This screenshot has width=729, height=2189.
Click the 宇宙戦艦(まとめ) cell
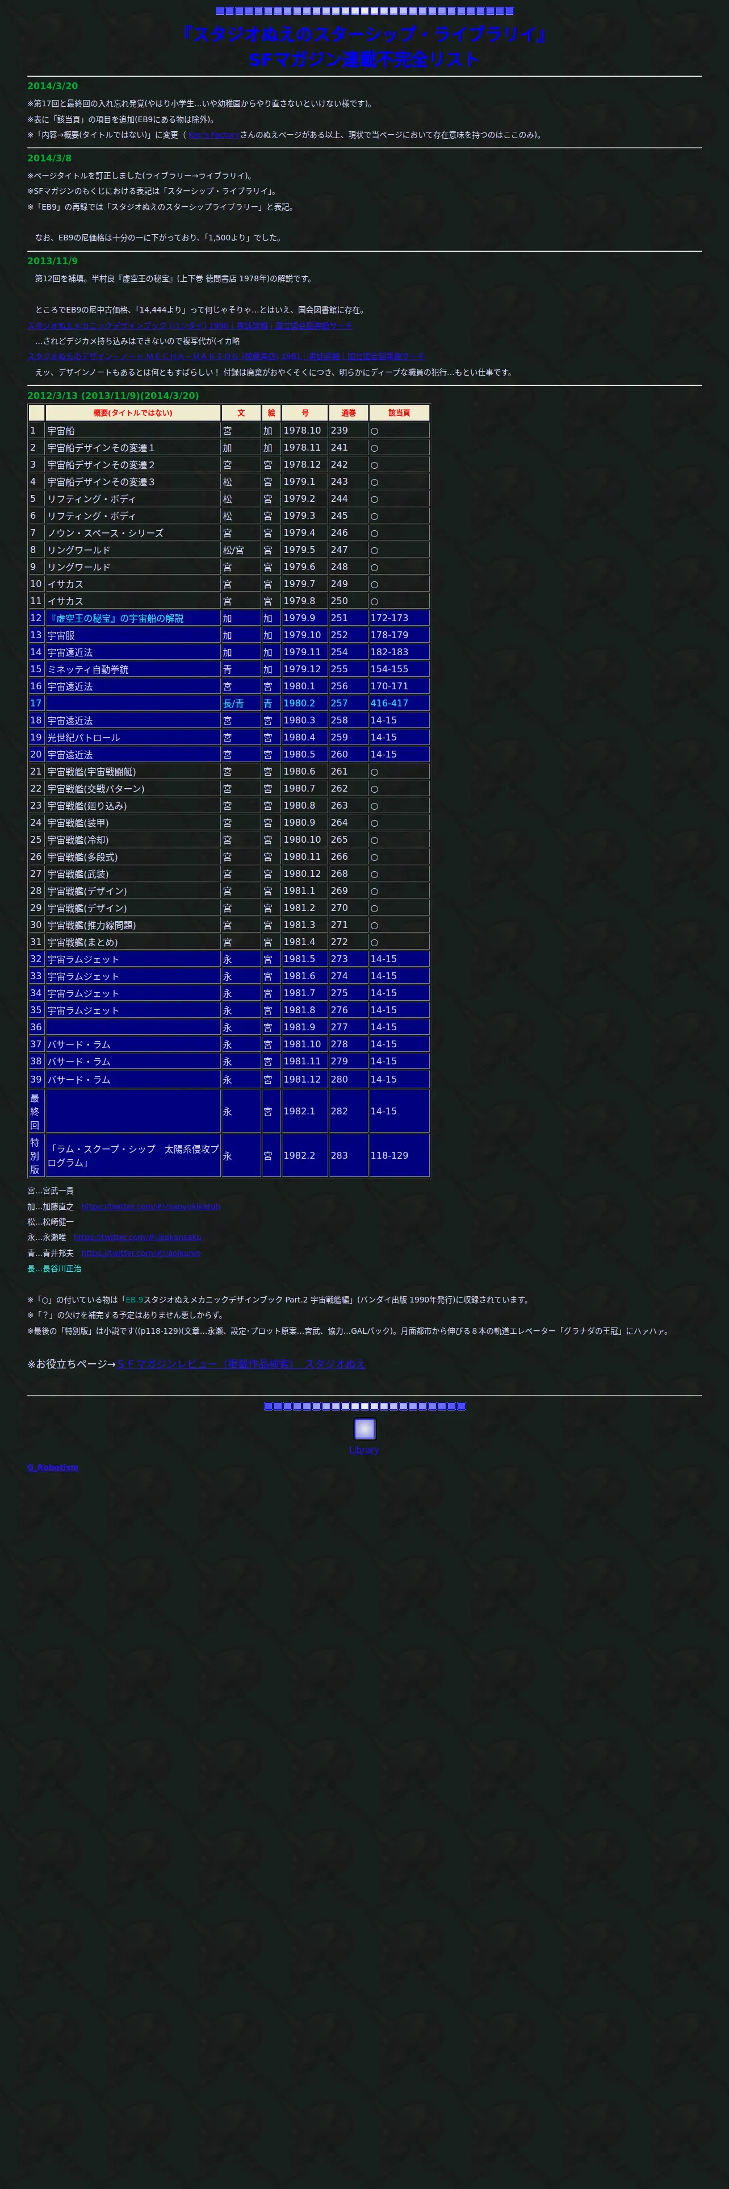click(132, 942)
